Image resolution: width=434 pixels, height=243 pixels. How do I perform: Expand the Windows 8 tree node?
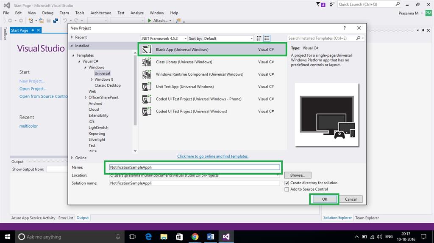tap(92, 79)
